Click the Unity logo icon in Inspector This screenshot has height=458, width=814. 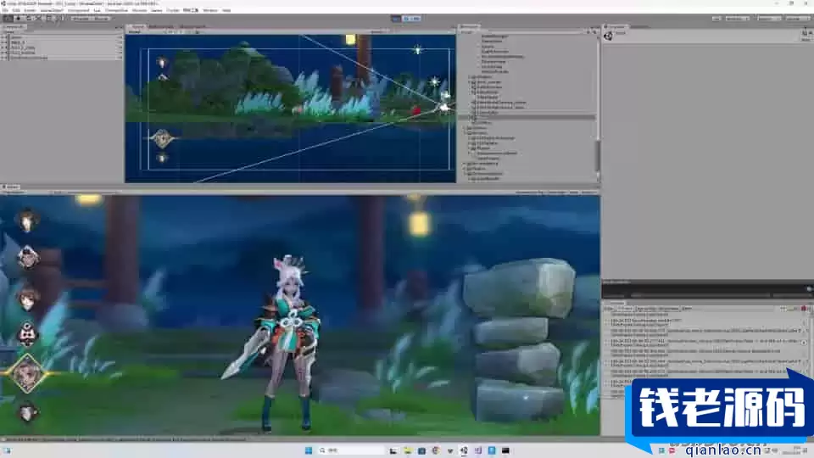pyautogui.click(x=609, y=36)
